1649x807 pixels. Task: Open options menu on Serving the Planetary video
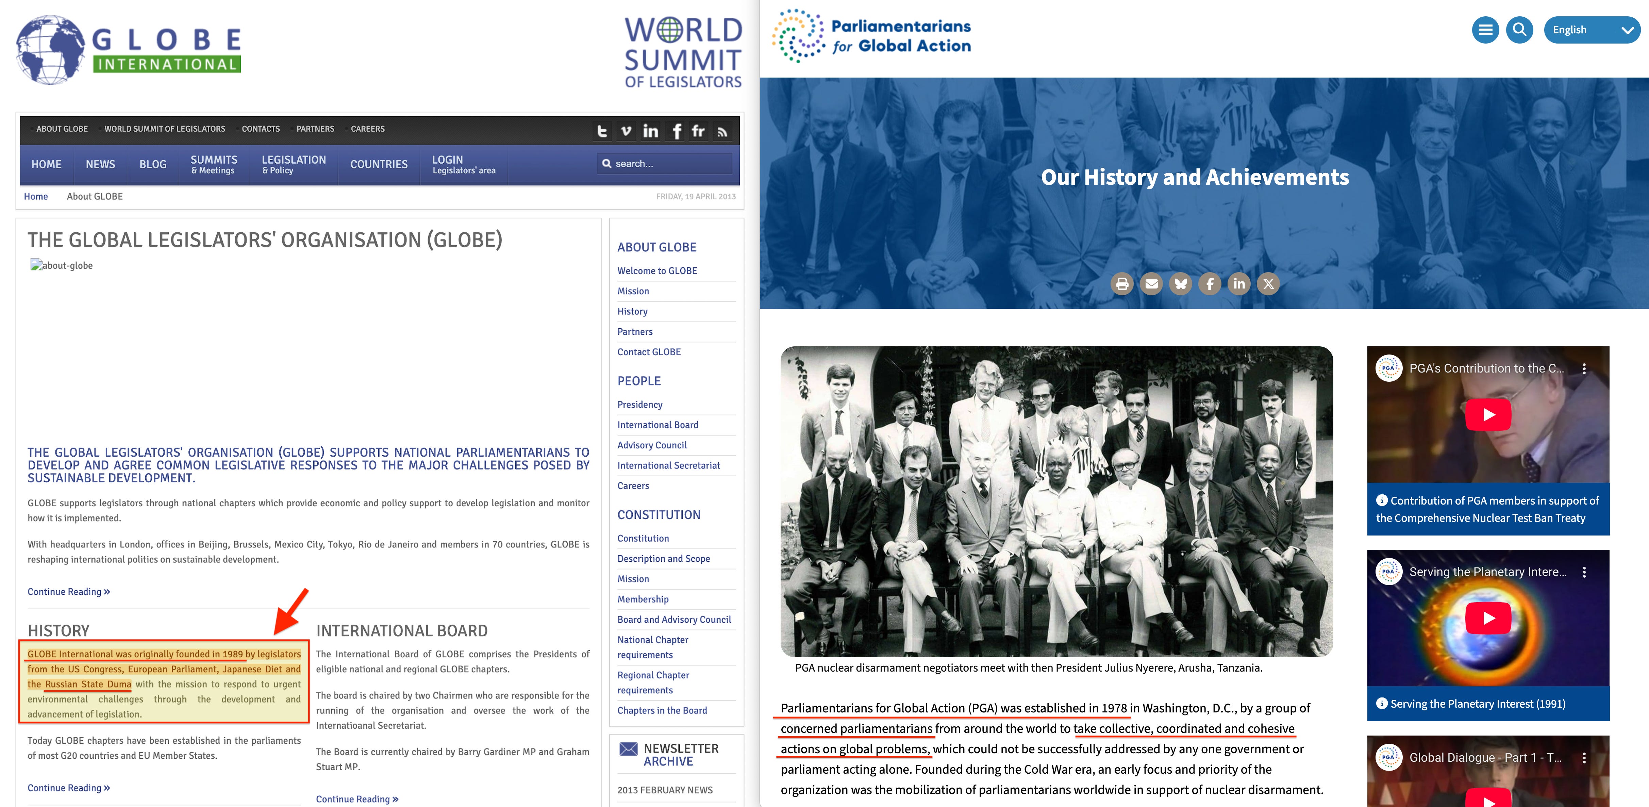click(x=1584, y=573)
